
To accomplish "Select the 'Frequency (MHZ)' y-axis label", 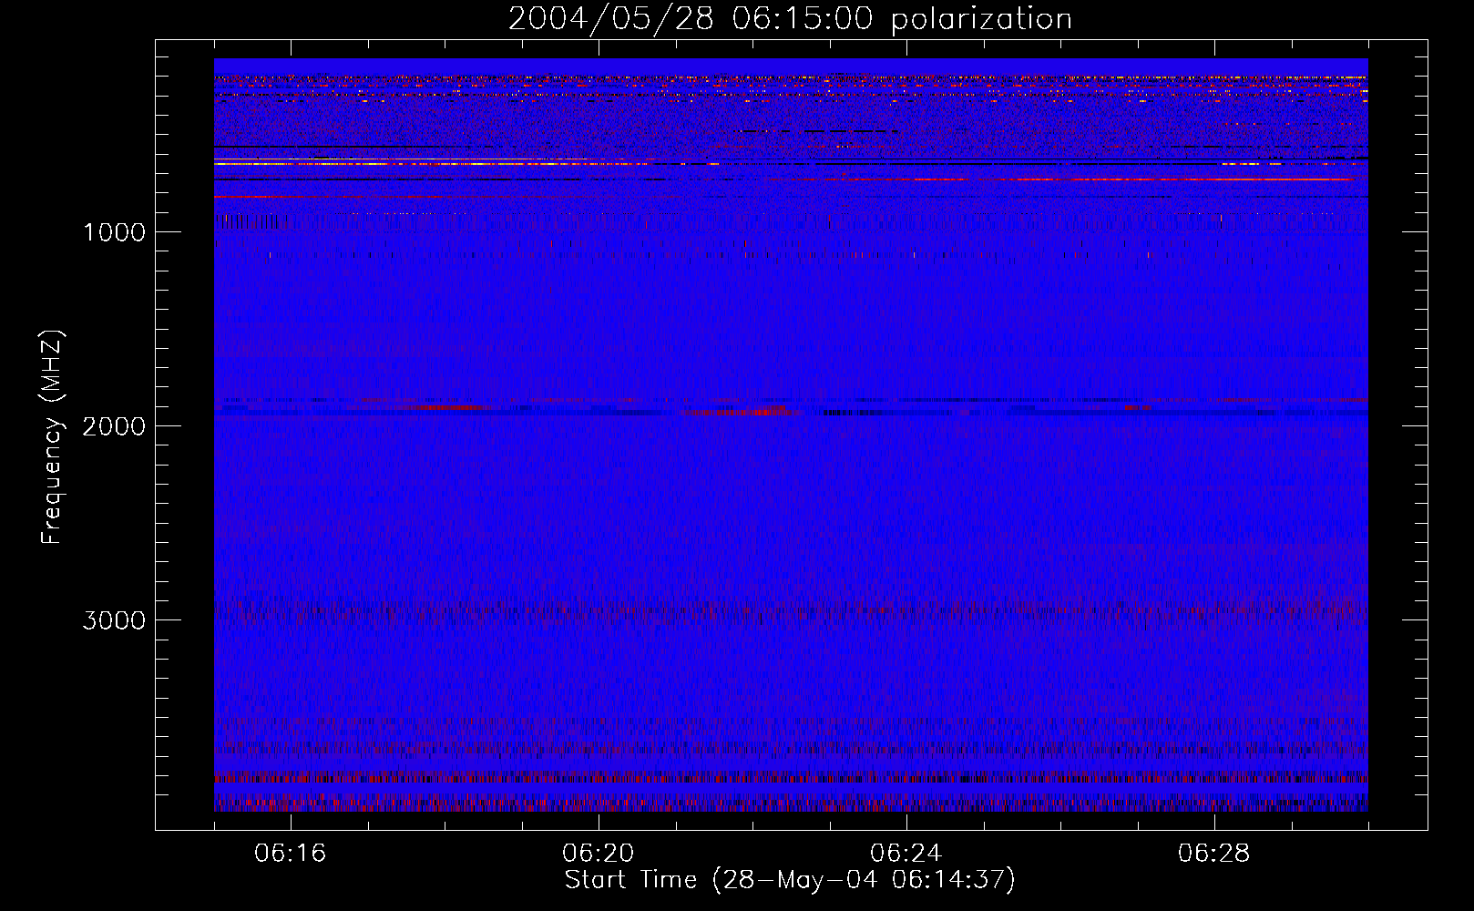I will 52,437.
